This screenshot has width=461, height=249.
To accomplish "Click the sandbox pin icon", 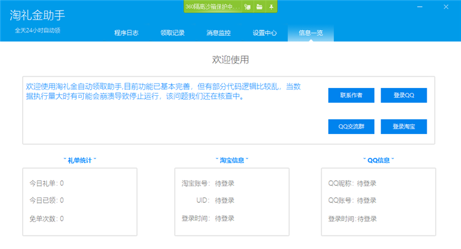I will pos(271,7).
